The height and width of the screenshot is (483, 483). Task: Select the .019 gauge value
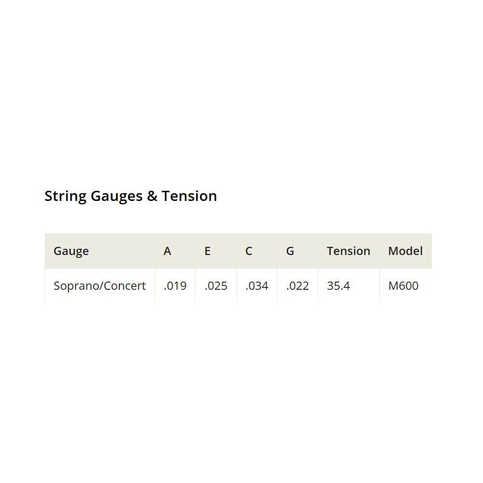click(175, 286)
